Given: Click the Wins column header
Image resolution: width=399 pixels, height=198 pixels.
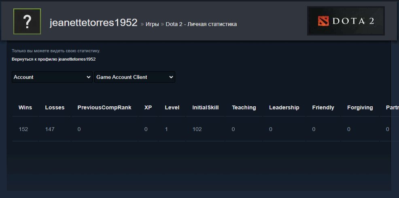Looking at the screenshot, I should pyautogui.click(x=25, y=107).
